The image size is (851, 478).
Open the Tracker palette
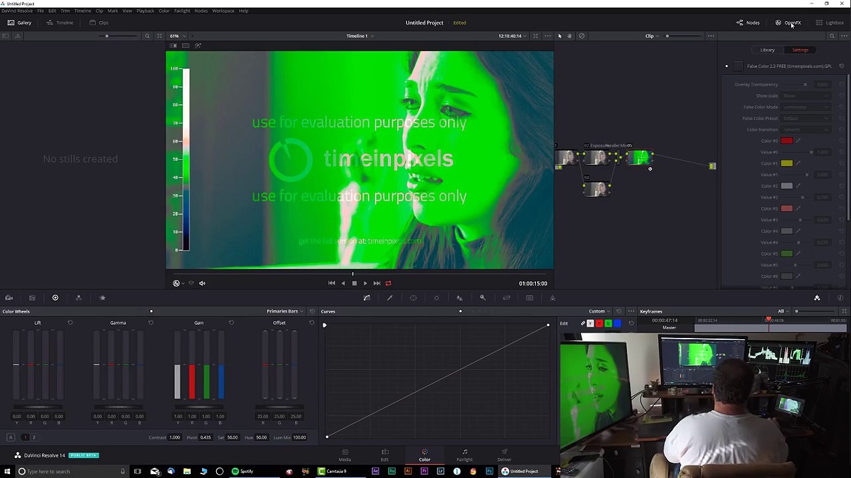[x=436, y=298]
